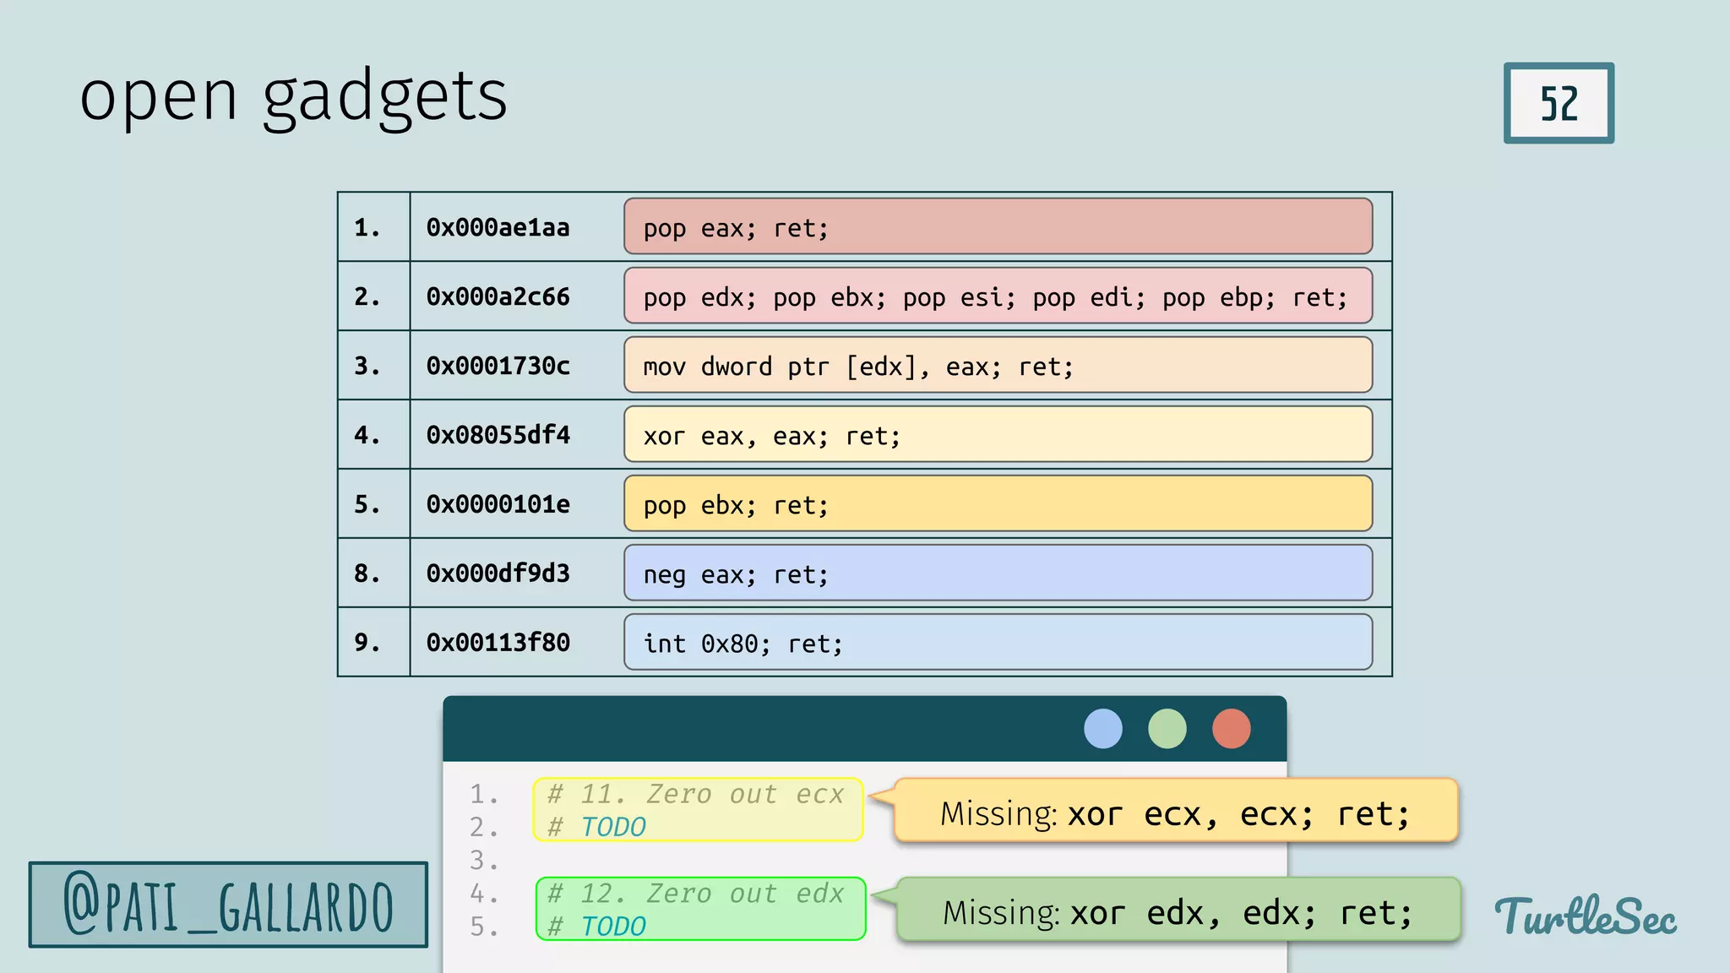This screenshot has height=973, width=1730.
Task: Select the 'xor eax, eax; ret;' gadget
Action: point(997,434)
